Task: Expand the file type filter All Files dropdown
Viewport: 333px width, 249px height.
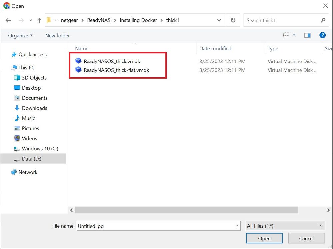Action: click(285, 226)
